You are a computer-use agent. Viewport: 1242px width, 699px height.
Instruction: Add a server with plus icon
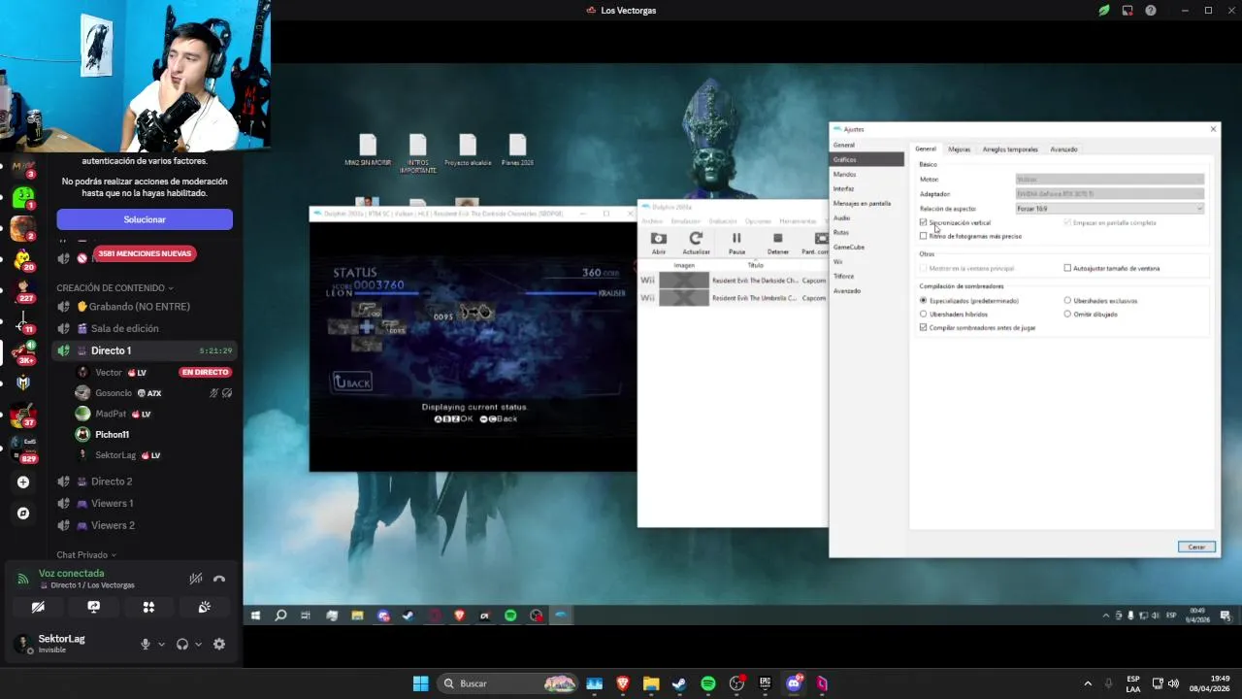coord(23,482)
